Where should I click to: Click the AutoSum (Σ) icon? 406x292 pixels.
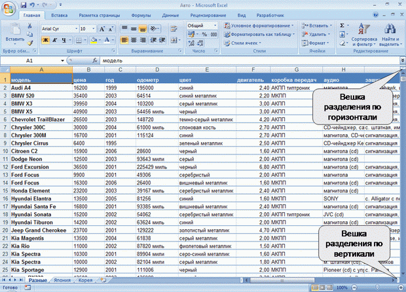(343, 25)
